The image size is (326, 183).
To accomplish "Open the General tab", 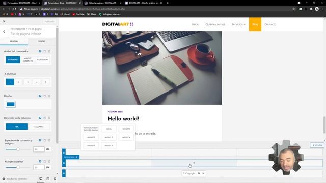I will 14,41.
